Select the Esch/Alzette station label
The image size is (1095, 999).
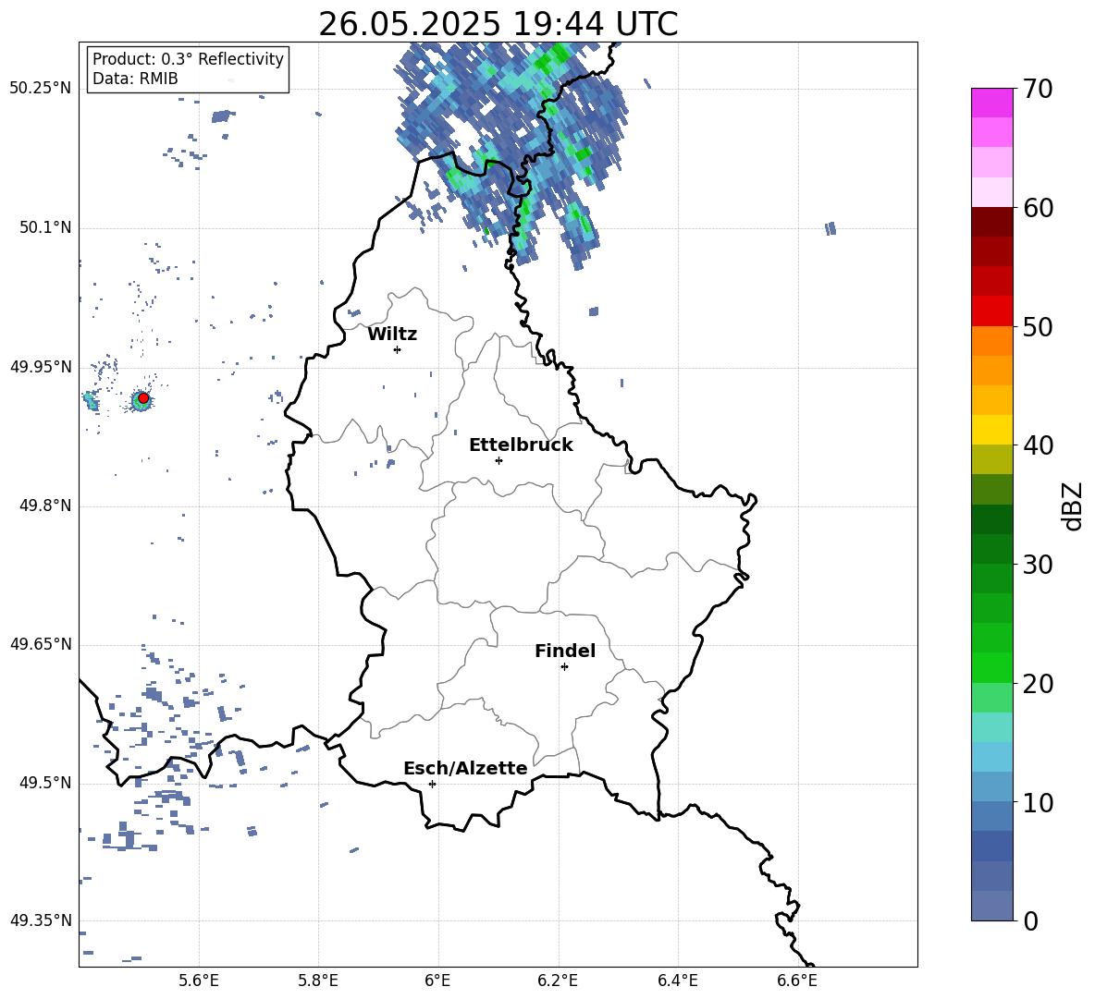465,768
